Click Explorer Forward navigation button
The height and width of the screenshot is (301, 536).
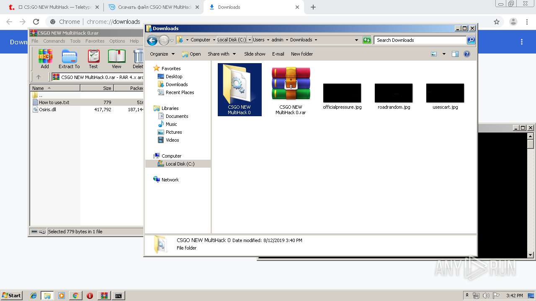[164, 40]
